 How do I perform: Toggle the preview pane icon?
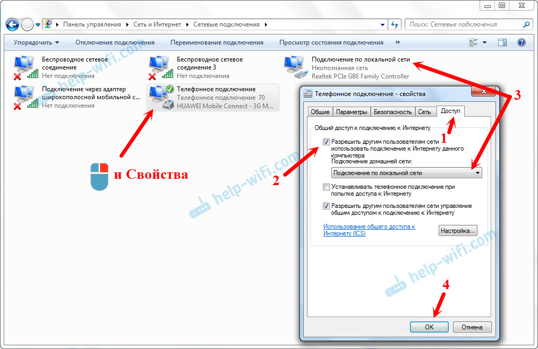(502, 42)
